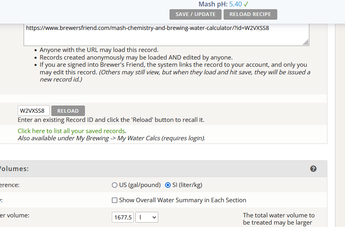Click the Volumes section header bar

point(163,169)
